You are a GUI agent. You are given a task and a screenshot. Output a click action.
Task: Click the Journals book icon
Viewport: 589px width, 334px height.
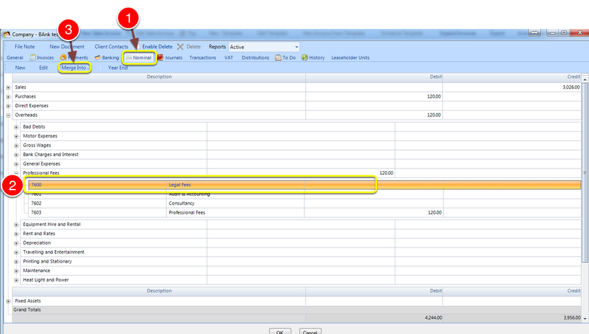[161, 58]
